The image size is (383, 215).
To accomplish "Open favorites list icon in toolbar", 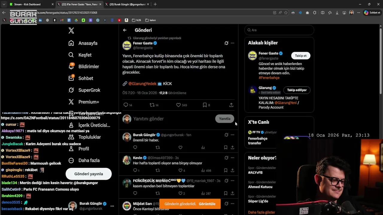I will [330, 13].
